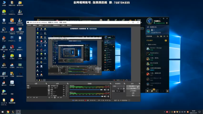The height and width of the screenshot is (114, 203).
Task: Open 设置 settings from OBS controls
Action: click(133, 93)
